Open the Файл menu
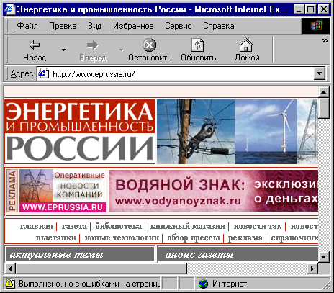 click(27, 26)
